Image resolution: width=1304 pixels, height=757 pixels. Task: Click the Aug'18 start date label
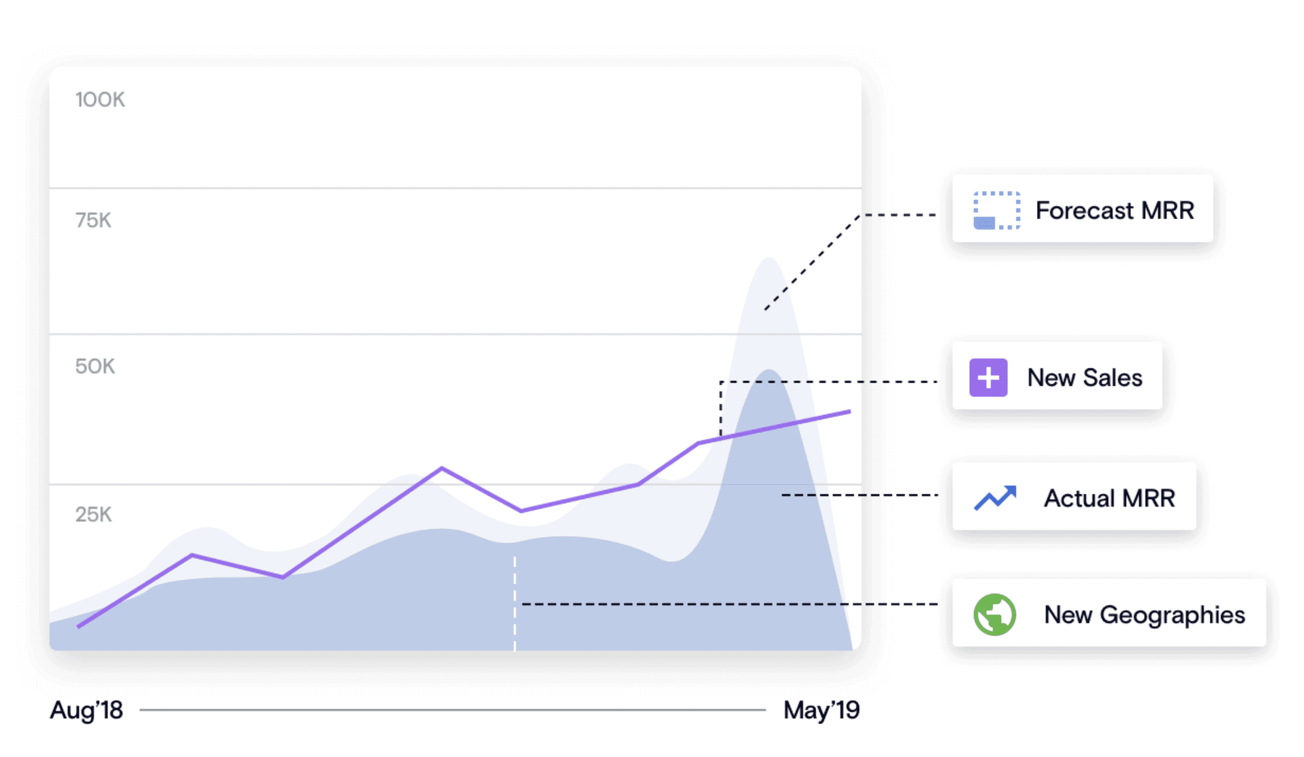click(87, 710)
